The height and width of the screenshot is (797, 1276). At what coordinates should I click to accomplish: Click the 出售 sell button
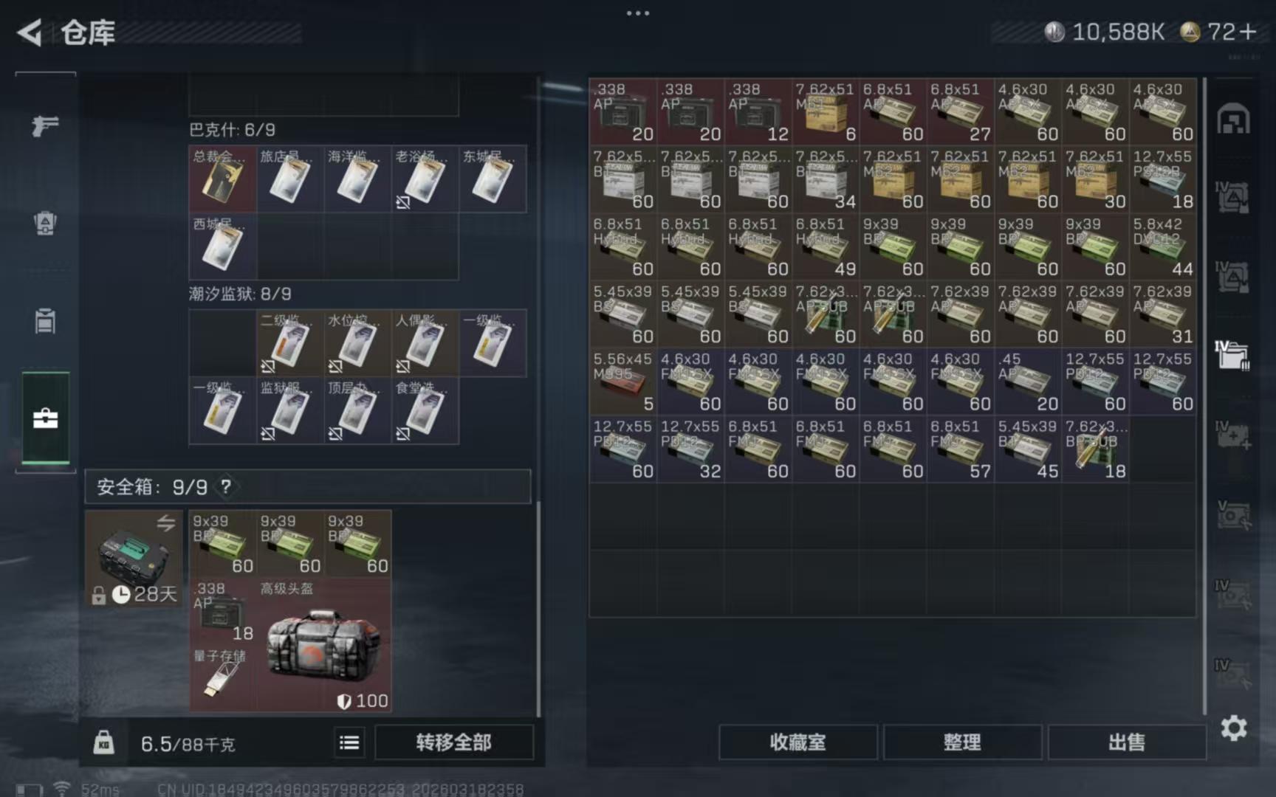1127,742
